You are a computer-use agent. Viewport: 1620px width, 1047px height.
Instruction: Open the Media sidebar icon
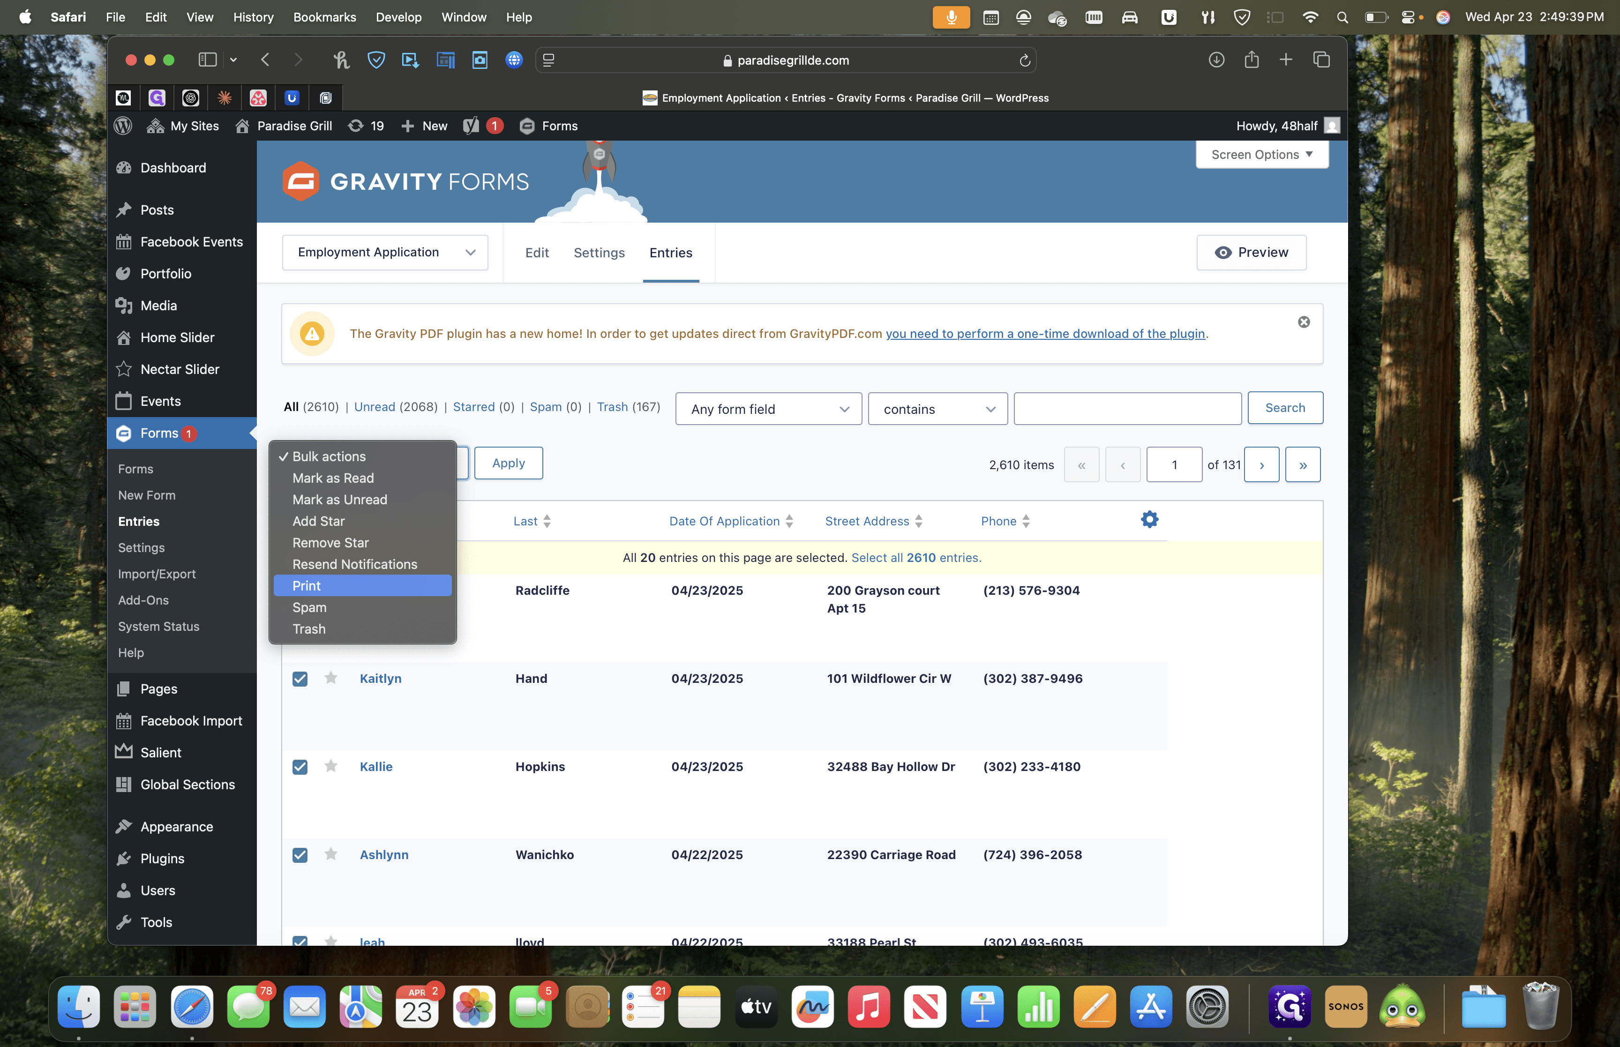pyautogui.click(x=124, y=306)
